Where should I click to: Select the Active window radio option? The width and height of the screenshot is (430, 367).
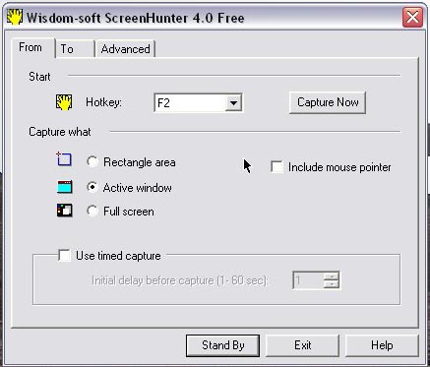point(92,187)
